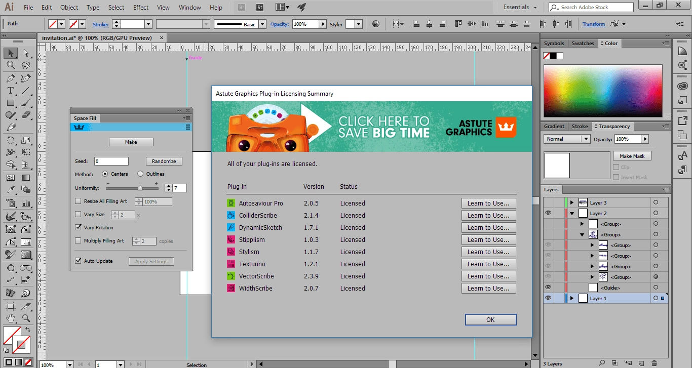Viewport: 692px width, 368px height.
Task: Open the Effect menu
Action: [x=141, y=8]
